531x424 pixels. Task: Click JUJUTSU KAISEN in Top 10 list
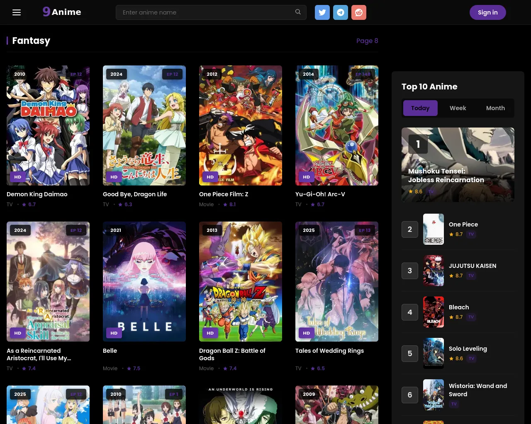(x=473, y=266)
